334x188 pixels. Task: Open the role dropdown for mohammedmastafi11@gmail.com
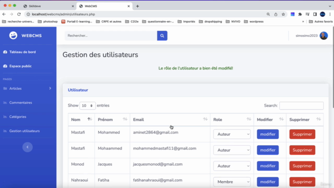(232, 150)
